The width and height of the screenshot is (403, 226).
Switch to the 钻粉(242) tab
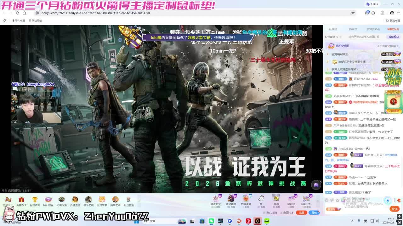click(393, 29)
